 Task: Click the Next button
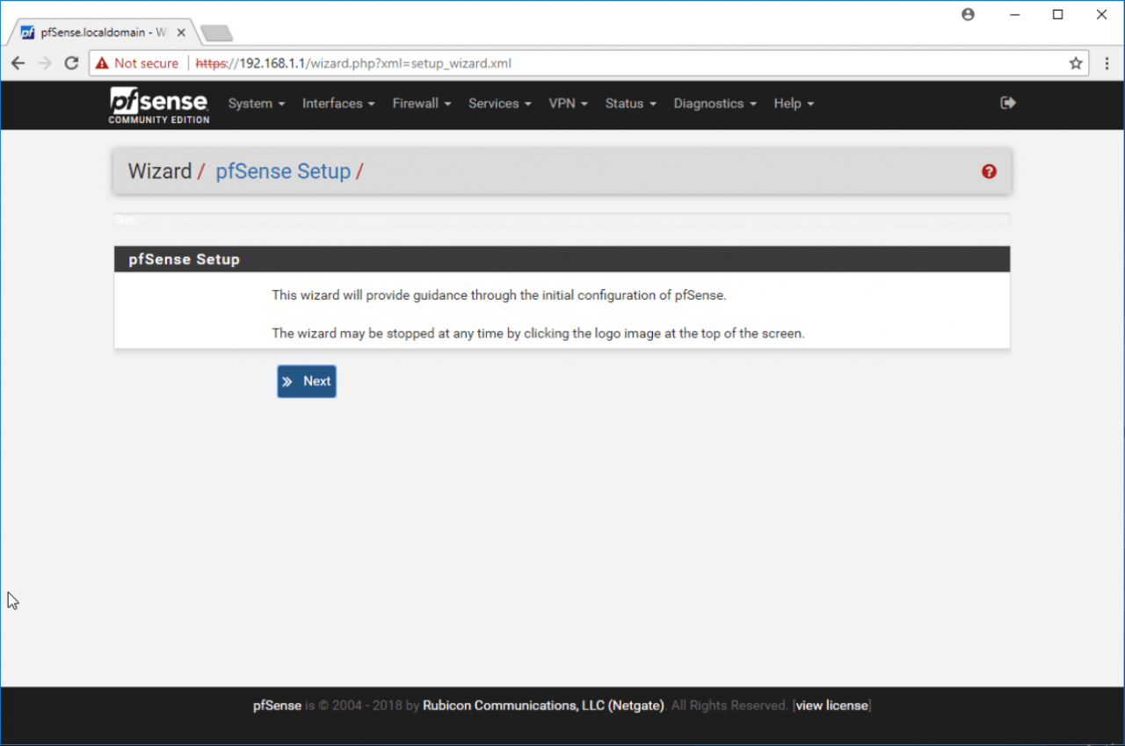click(307, 381)
